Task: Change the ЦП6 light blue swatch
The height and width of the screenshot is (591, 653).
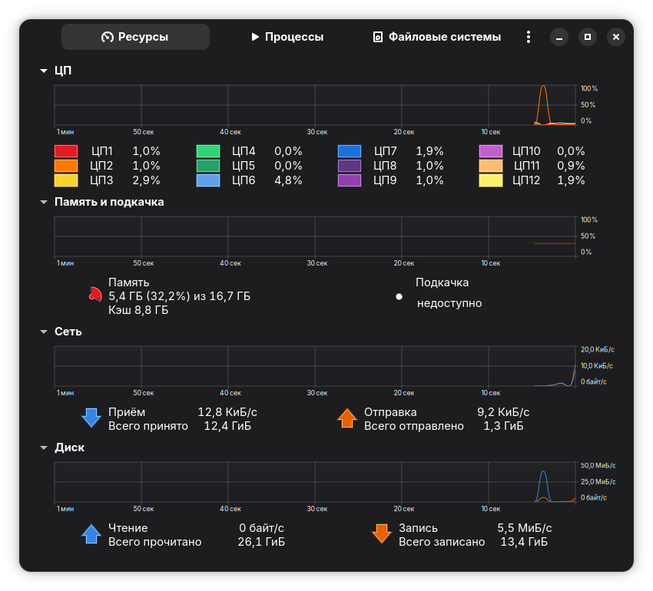Action: click(x=208, y=180)
